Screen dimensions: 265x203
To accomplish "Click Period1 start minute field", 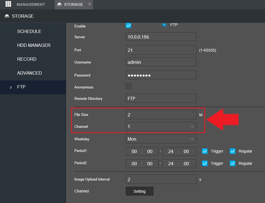I will coord(150,151).
